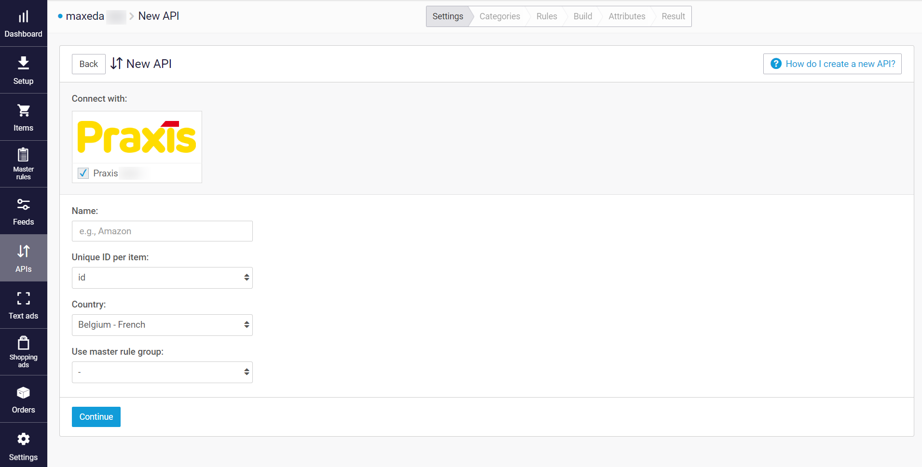Click the question mark help icon

776,64
